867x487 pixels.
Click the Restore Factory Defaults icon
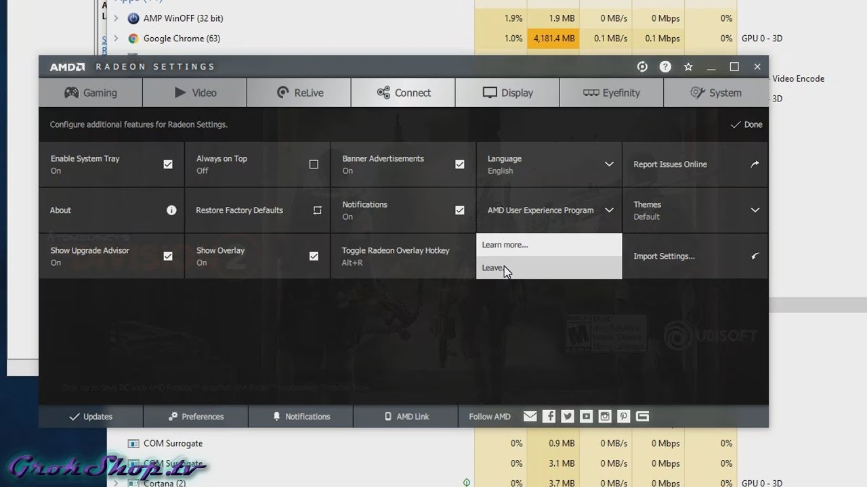point(317,210)
